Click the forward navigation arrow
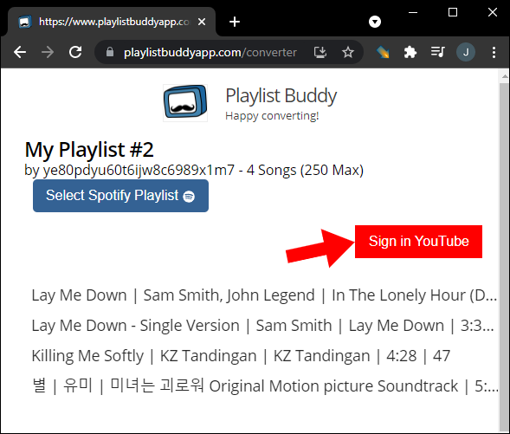This screenshot has height=434, width=510. coord(48,52)
